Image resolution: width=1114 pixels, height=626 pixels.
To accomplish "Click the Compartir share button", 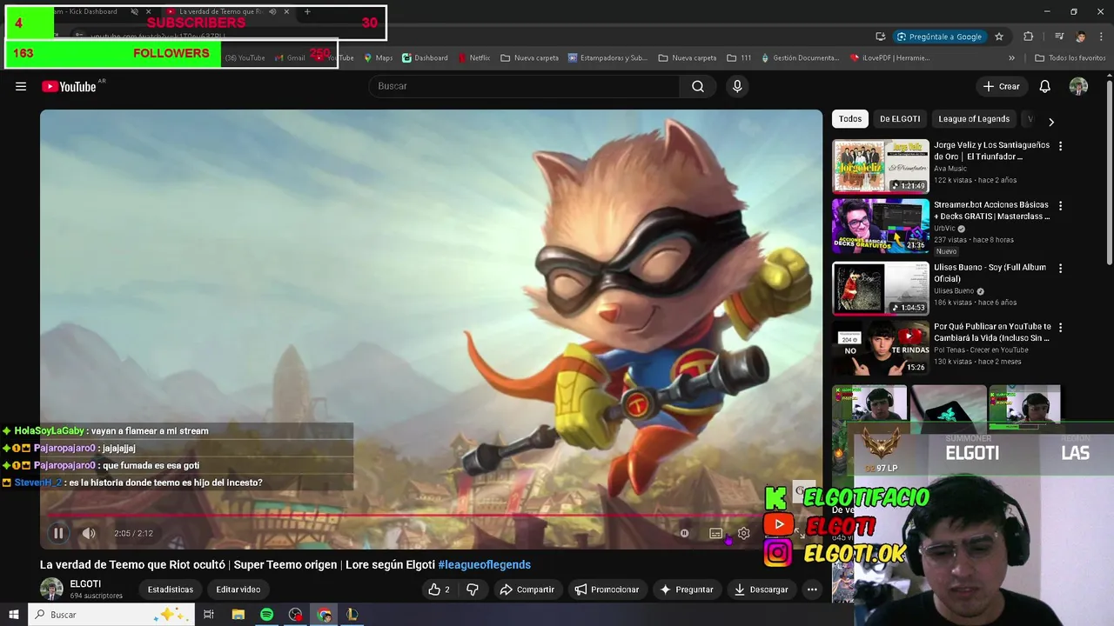I will coord(527,589).
